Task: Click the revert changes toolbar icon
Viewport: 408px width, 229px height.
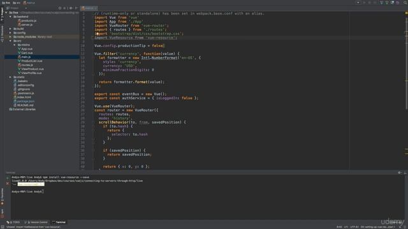Action: point(398,3)
